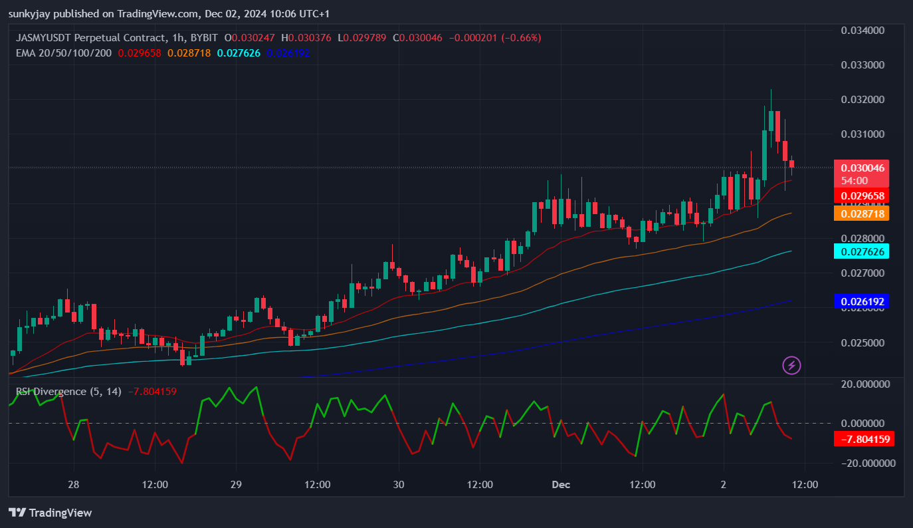Click the published by sunkyjay header text
This screenshot has width=913, height=528.
169,13
